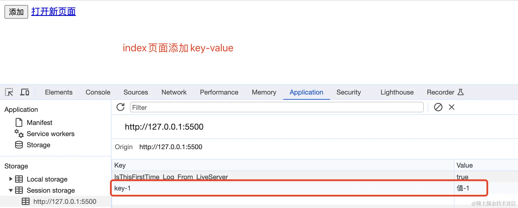This screenshot has width=518, height=208.
Task: Click the inspect element picker icon
Action: (9, 92)
